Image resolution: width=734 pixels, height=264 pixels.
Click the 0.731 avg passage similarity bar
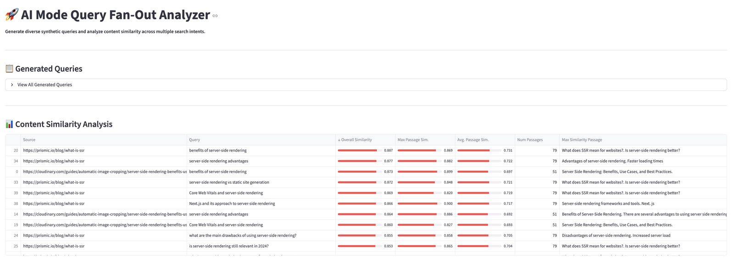(x=479, y=151)
